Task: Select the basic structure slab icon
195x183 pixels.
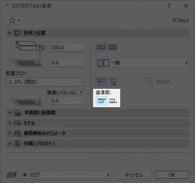Action: (101, 47)
